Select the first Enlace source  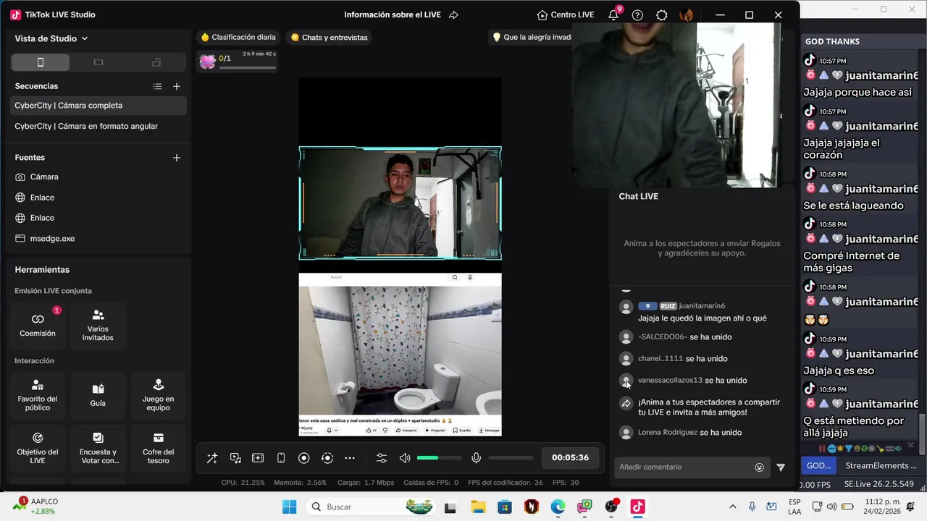(98, 198)
